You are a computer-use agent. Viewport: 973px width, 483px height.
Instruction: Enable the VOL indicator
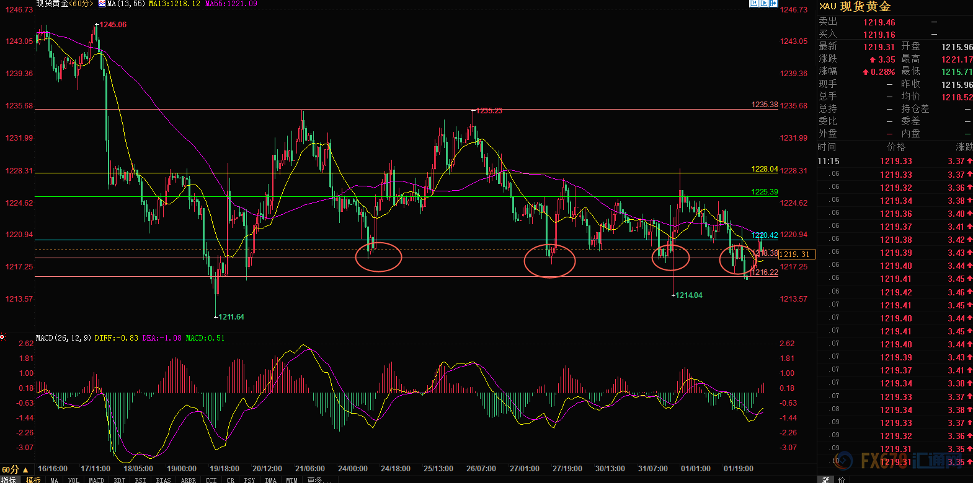73,480
